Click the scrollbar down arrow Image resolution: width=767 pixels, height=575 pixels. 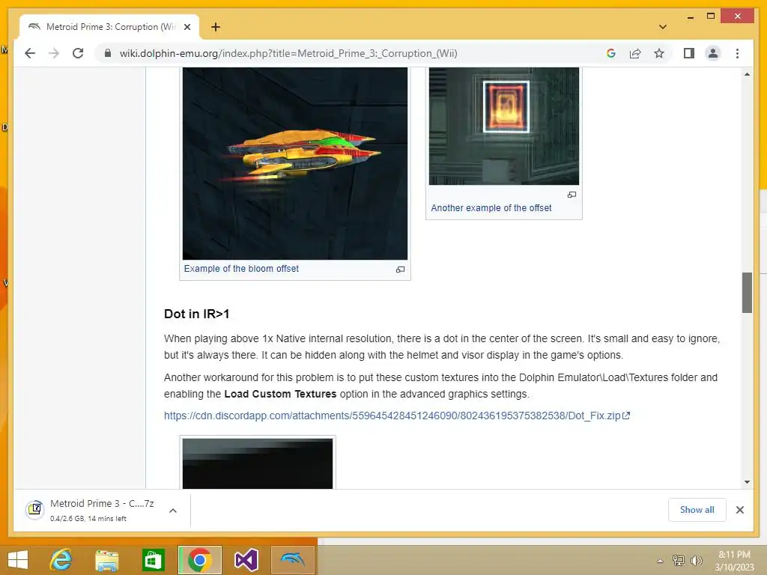pos(747,482)
